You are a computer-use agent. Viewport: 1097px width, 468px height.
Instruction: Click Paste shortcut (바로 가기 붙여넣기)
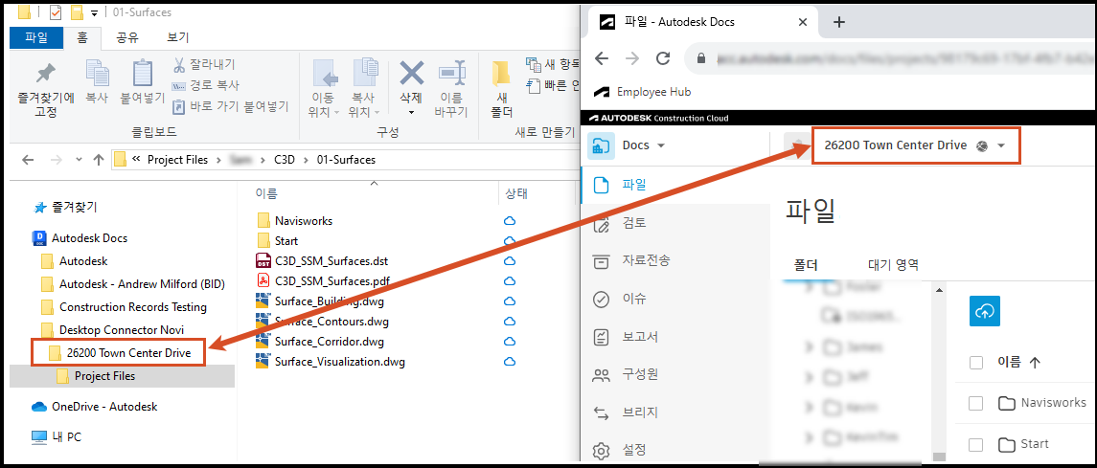230,106
